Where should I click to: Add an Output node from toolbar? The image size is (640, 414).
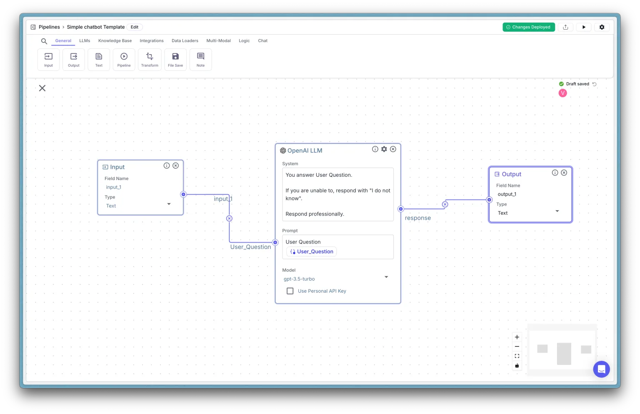[x=74, y=60]
